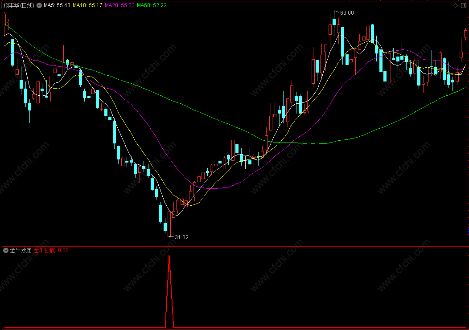This screenshot has width=469, height=330.
Task: Select the MA20: 55.03 label
Action: 119,5
